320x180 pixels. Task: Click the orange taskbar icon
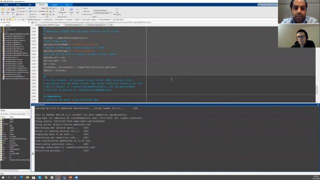click(x=70, y=177)
